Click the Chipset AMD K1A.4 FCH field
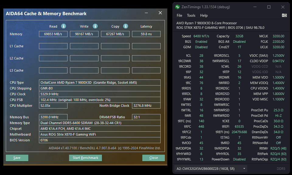Screen dimensions: 292x175 coord(100,129)
